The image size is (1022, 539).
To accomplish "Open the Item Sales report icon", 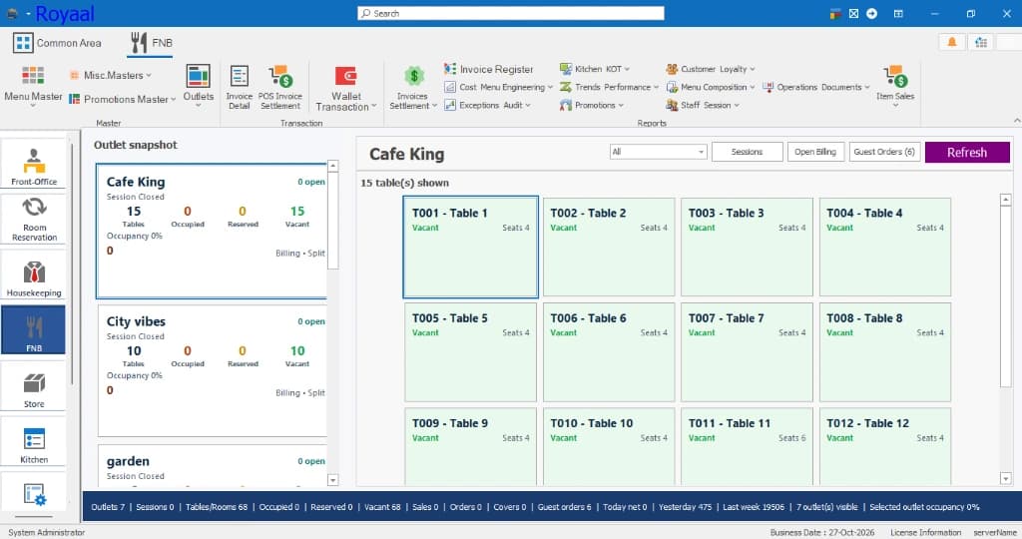I will click(895, 85).
